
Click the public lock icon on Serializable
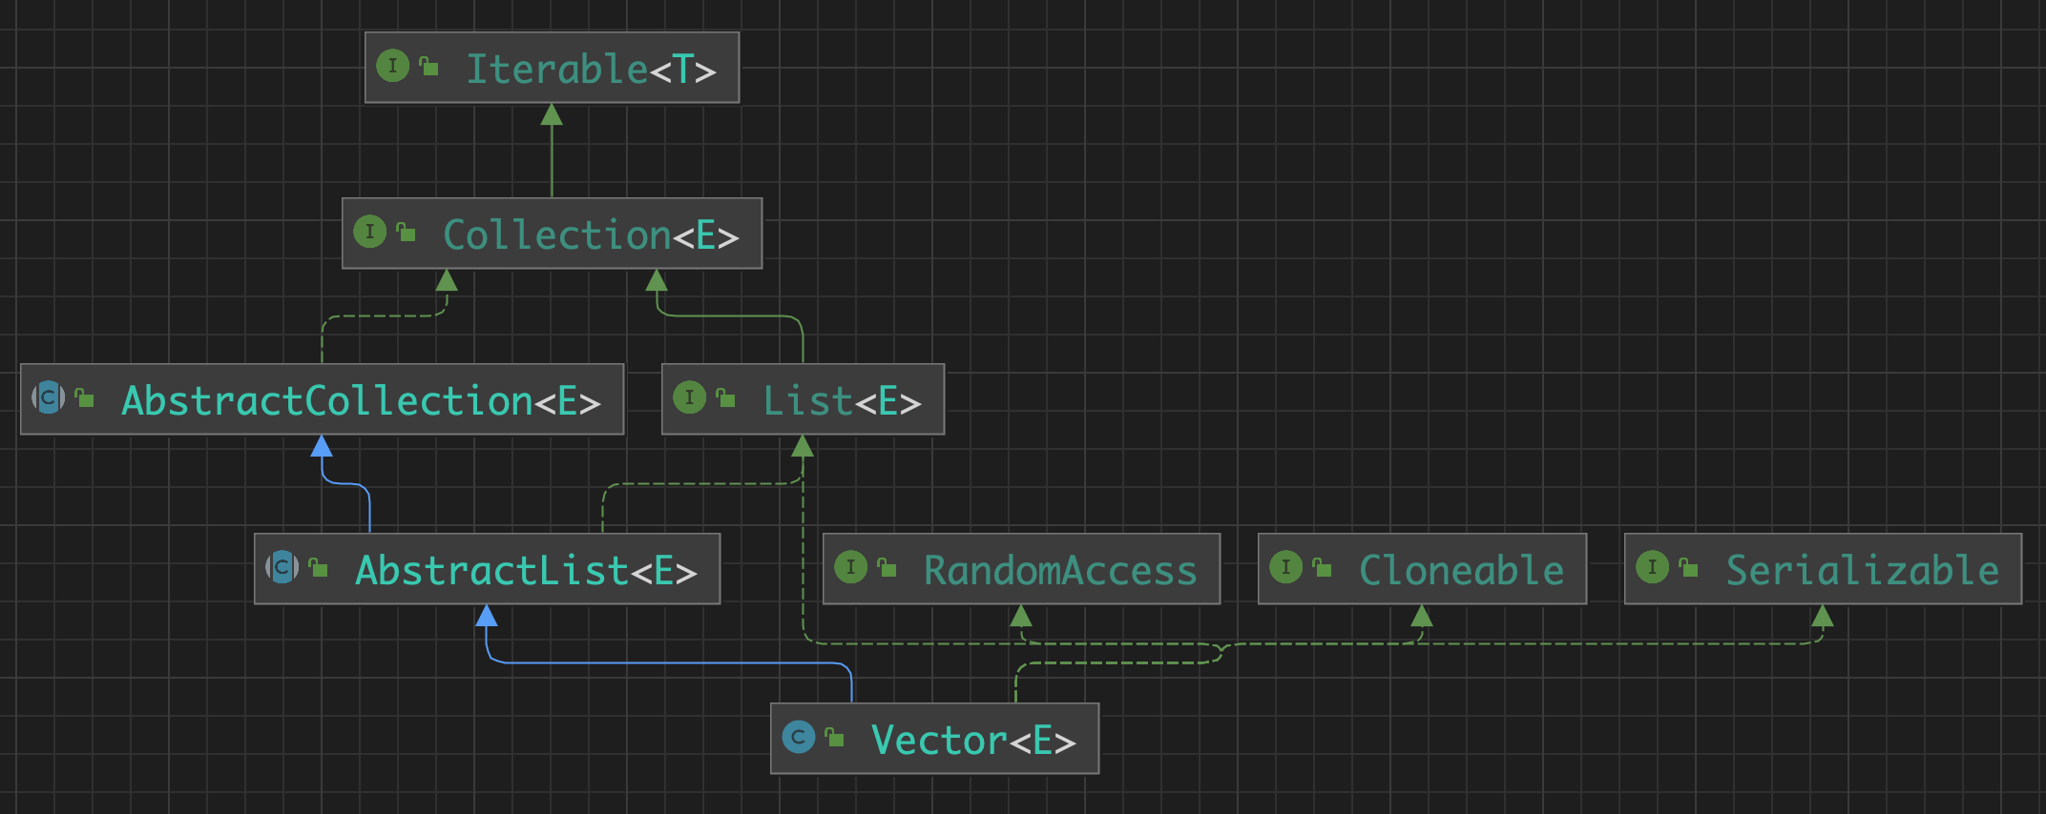pyautogui.click(x=1689, y=567)
